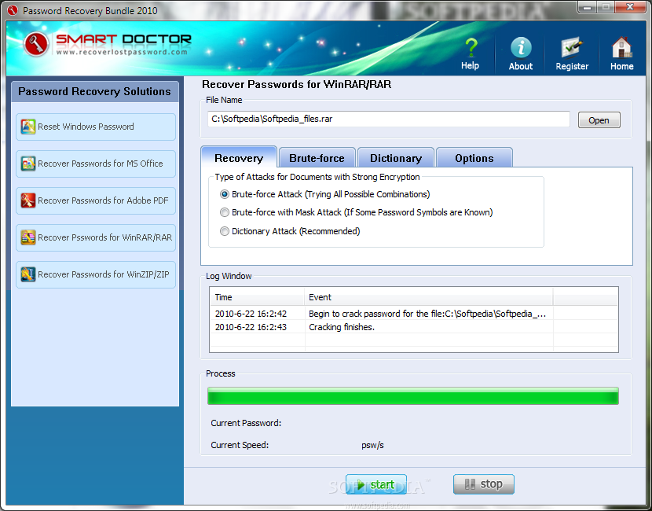Select Brute-force Attack radio option
The height and width of the screenshot is (511, 652).
tap(225, 194)
